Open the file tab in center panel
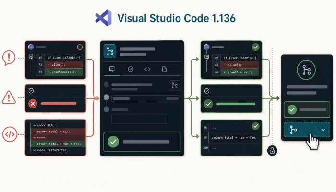 (164, 69)
